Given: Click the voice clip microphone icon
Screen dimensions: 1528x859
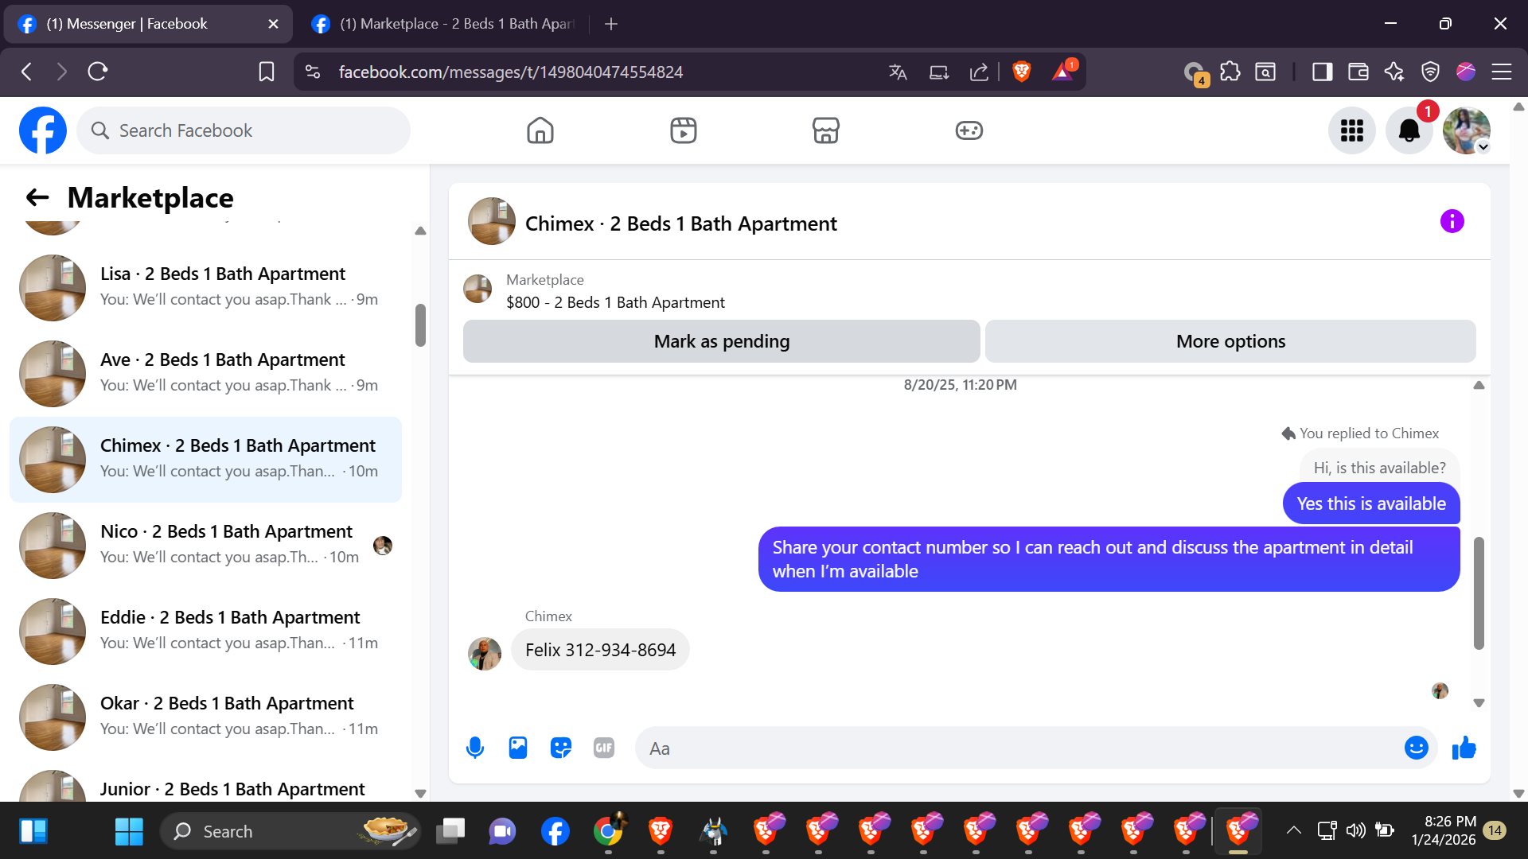Looking at the screenshot, I should tap(475, 748).
